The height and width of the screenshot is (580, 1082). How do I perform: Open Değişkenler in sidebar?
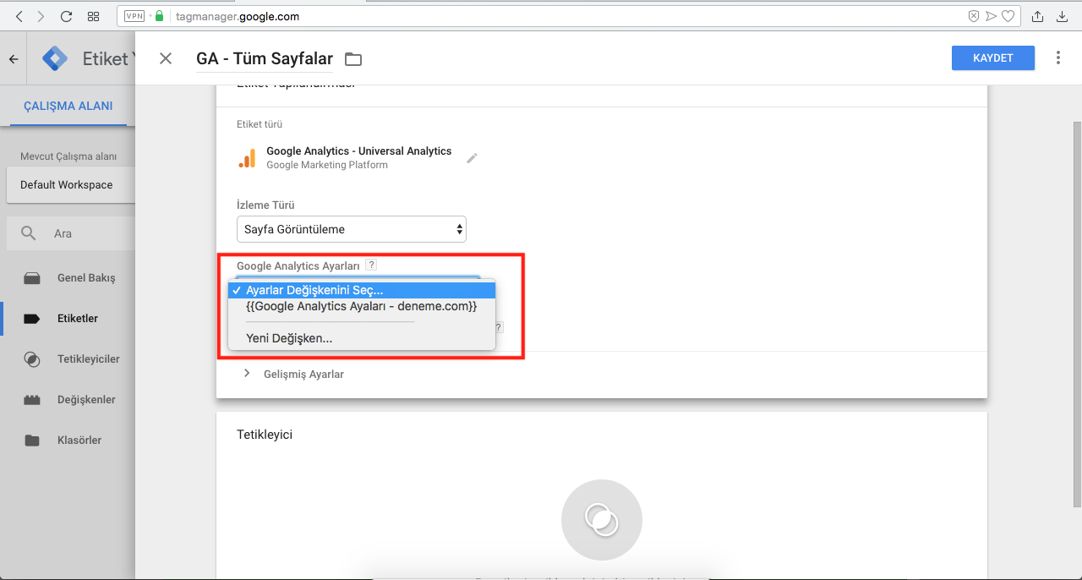click(x=68, y=400)
